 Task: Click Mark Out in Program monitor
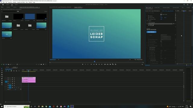[88, 64]
